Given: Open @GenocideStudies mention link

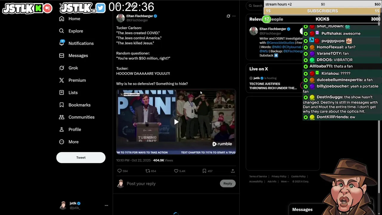Looking at the screenshot, I should tap(281, 43).
